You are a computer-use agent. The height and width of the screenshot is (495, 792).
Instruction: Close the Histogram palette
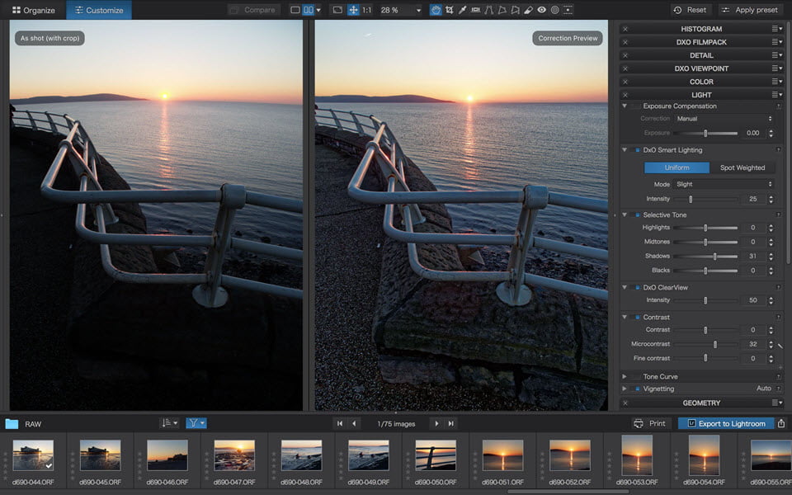[625, 29]
